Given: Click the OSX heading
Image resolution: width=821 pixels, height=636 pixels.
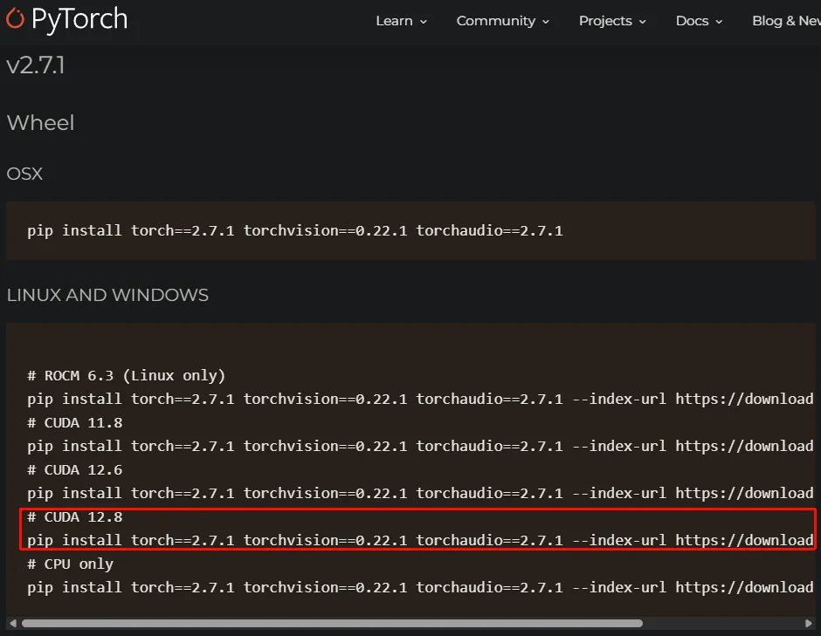Looking at the screenshot, I should point(24,174).
